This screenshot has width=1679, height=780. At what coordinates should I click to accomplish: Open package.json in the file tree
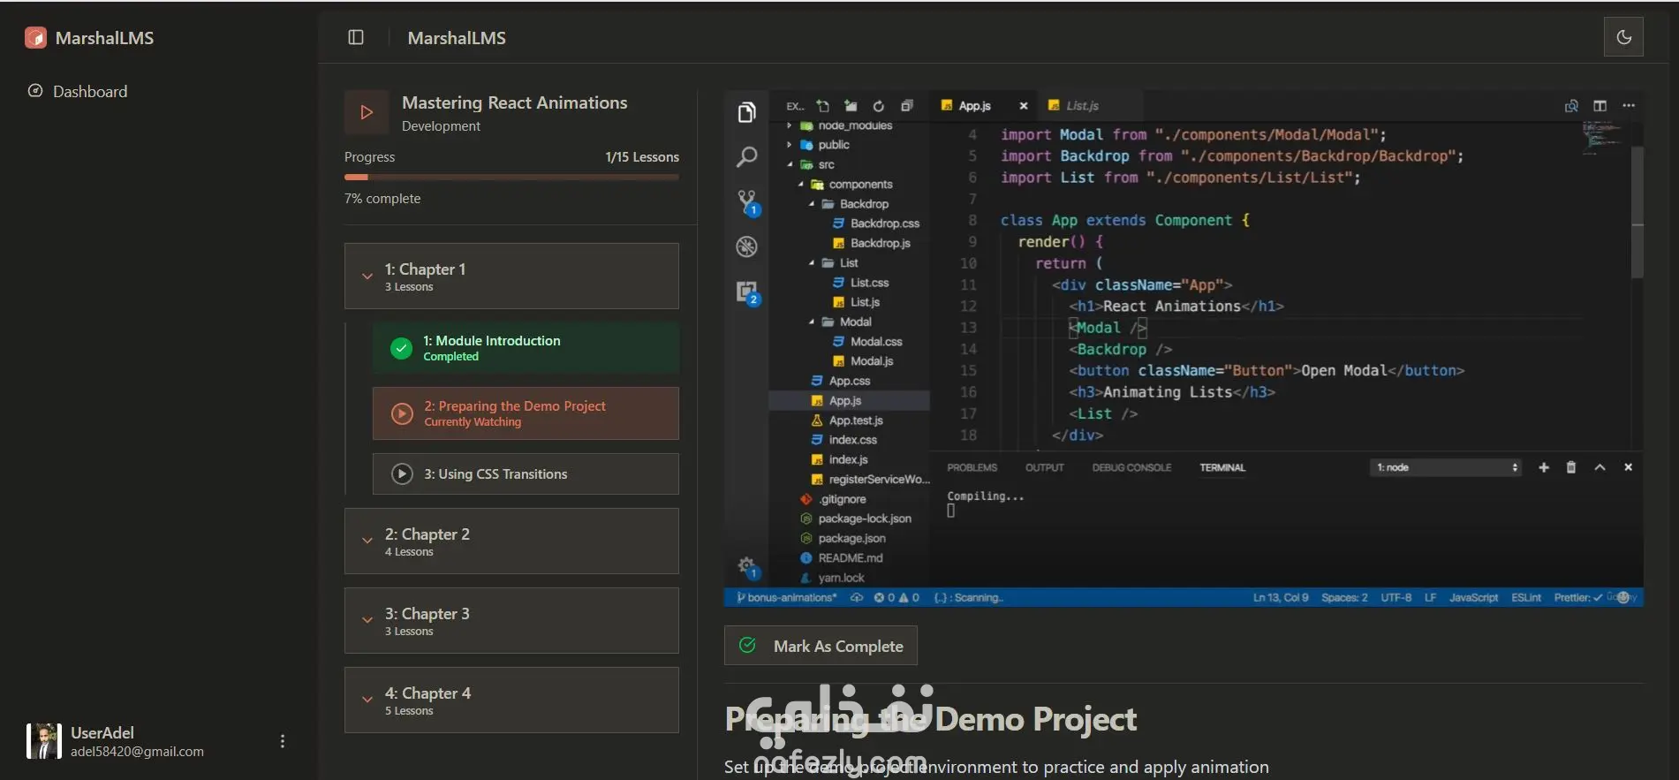pos(851,539)
